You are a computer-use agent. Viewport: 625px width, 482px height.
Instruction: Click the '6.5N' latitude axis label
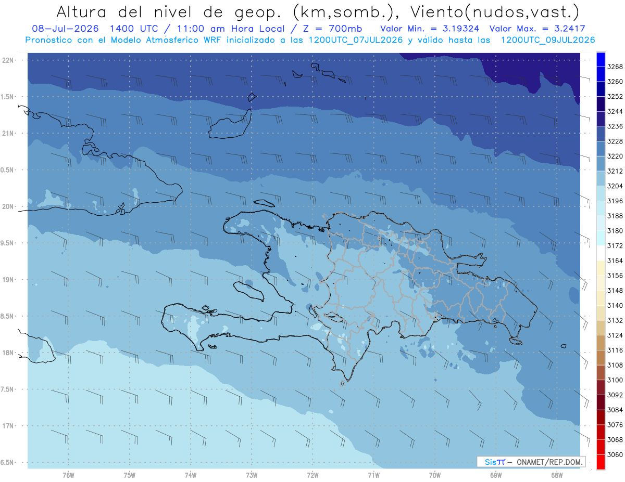click(x=7, y=462)
